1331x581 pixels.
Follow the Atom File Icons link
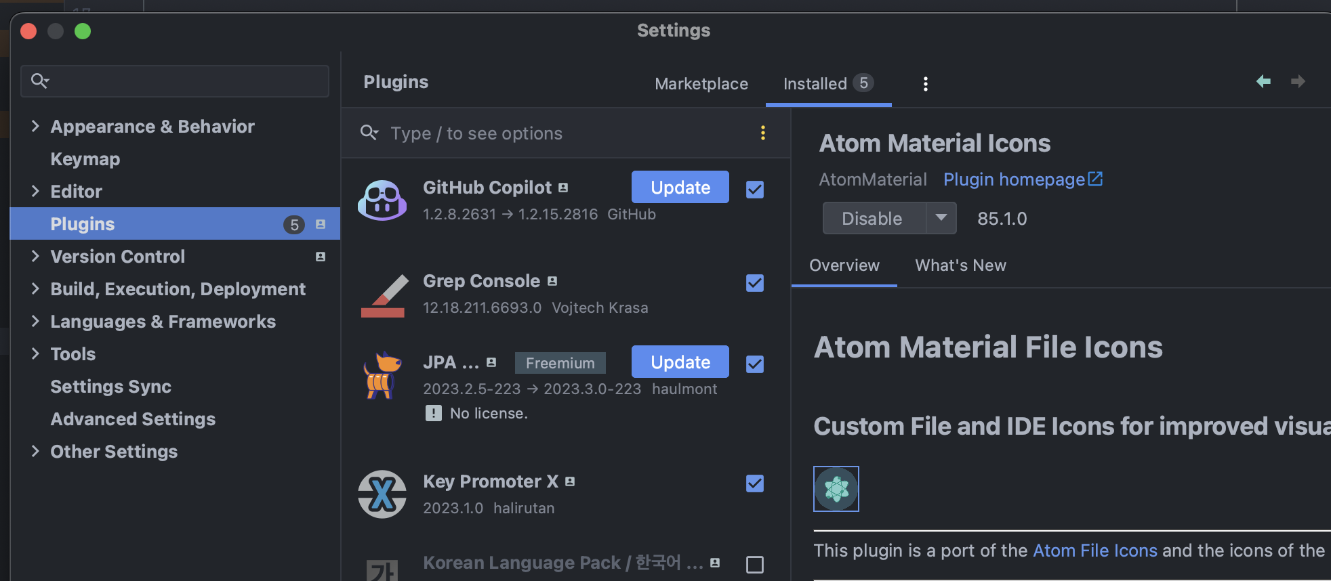pyautogui.click(x=1095, y=551)
